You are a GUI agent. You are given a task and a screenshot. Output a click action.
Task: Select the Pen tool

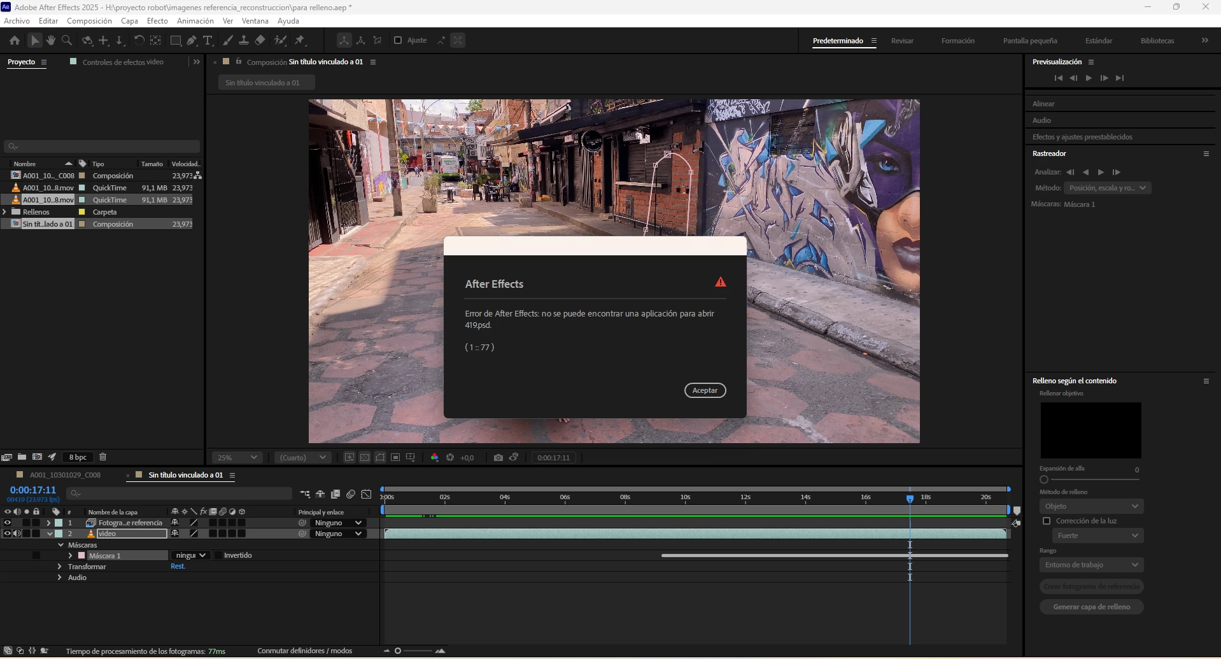tap(192, 40)
